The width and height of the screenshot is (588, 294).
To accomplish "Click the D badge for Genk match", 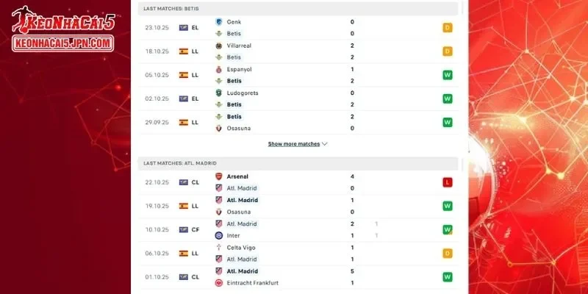I will [447, 28].
